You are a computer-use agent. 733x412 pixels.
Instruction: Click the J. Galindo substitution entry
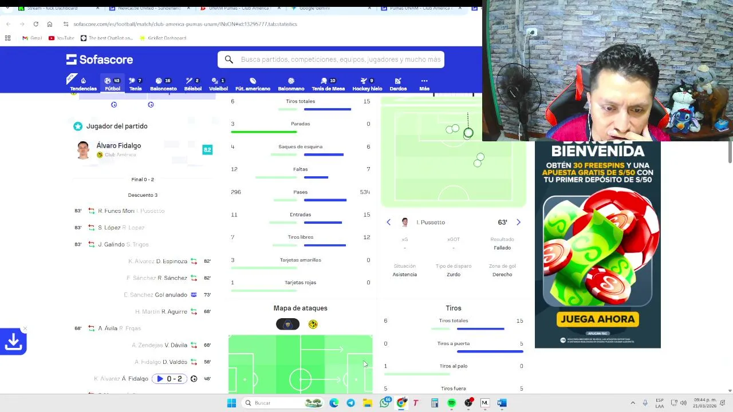[111, 244]
